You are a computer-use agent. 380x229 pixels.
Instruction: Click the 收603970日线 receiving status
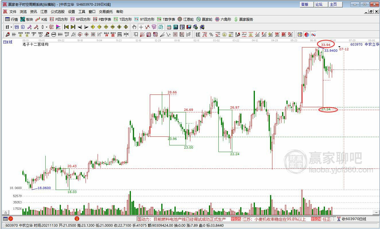(x=354, y=219)
